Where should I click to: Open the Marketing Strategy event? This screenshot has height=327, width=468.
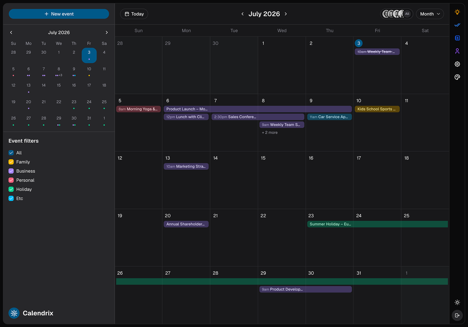[x=186, y=166]
